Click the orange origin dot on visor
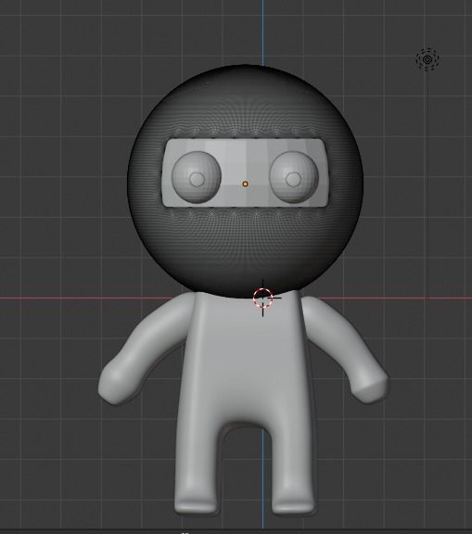This screenshot has width=472, height=534. (245, 184)
